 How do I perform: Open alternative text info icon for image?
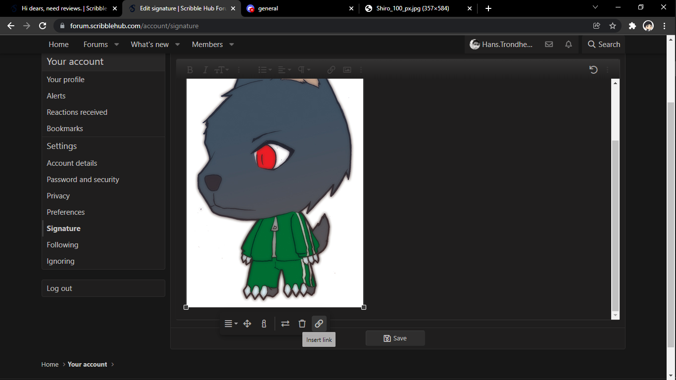[x=264, y=324]
